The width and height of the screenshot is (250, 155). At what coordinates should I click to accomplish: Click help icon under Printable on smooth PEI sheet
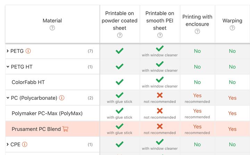pos(160,35)
